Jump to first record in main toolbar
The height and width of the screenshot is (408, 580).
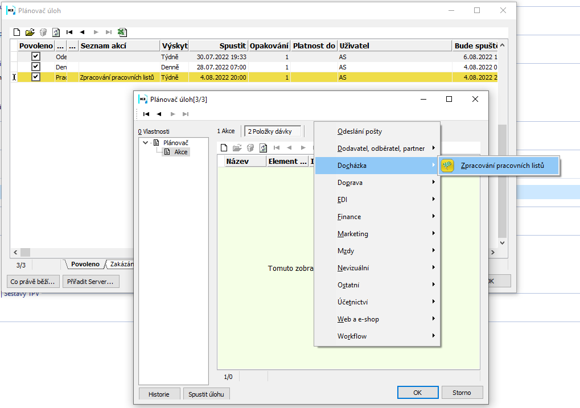[x=69, y=32]
